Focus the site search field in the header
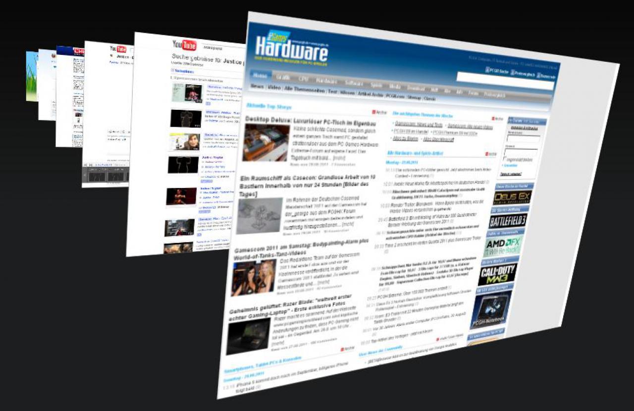 tap(505, 81)
